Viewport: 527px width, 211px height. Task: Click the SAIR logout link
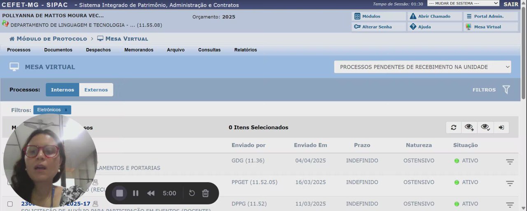511,4
